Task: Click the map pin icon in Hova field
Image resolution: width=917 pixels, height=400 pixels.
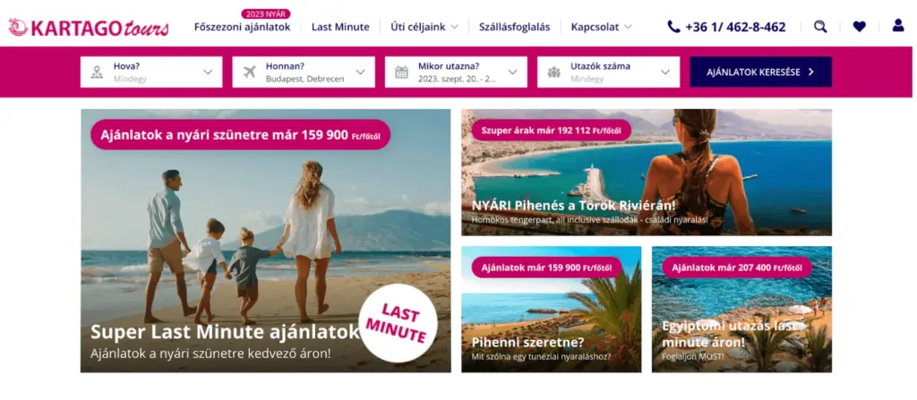Action: pyautogui.click(x=97, y=72)
